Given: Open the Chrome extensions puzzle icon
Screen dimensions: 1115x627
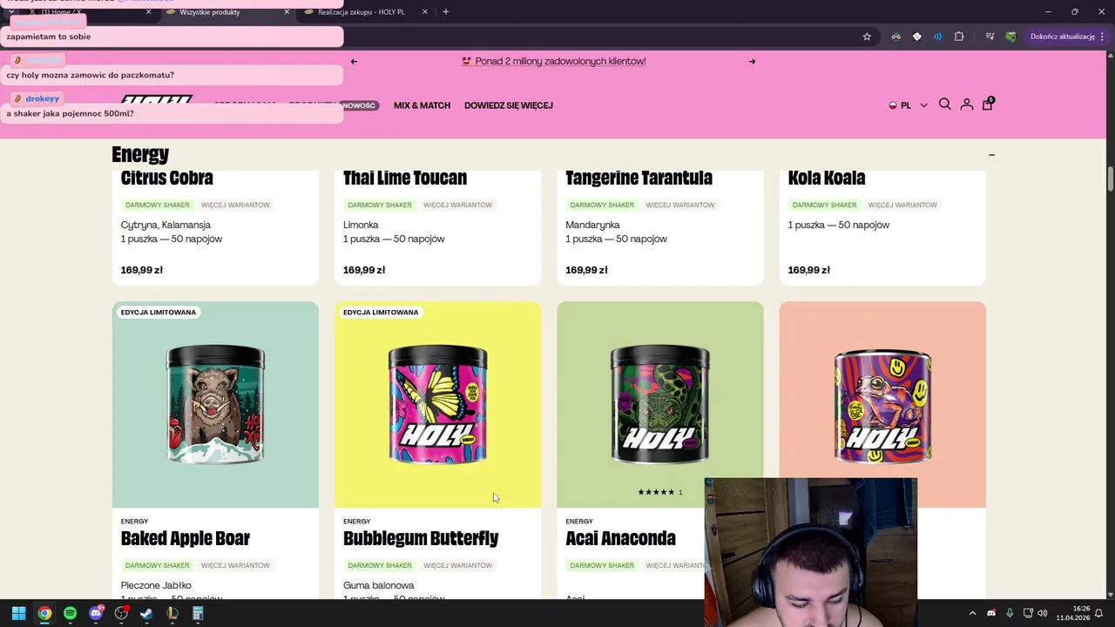Looking at the screenshot, I should tap(959, 37).
